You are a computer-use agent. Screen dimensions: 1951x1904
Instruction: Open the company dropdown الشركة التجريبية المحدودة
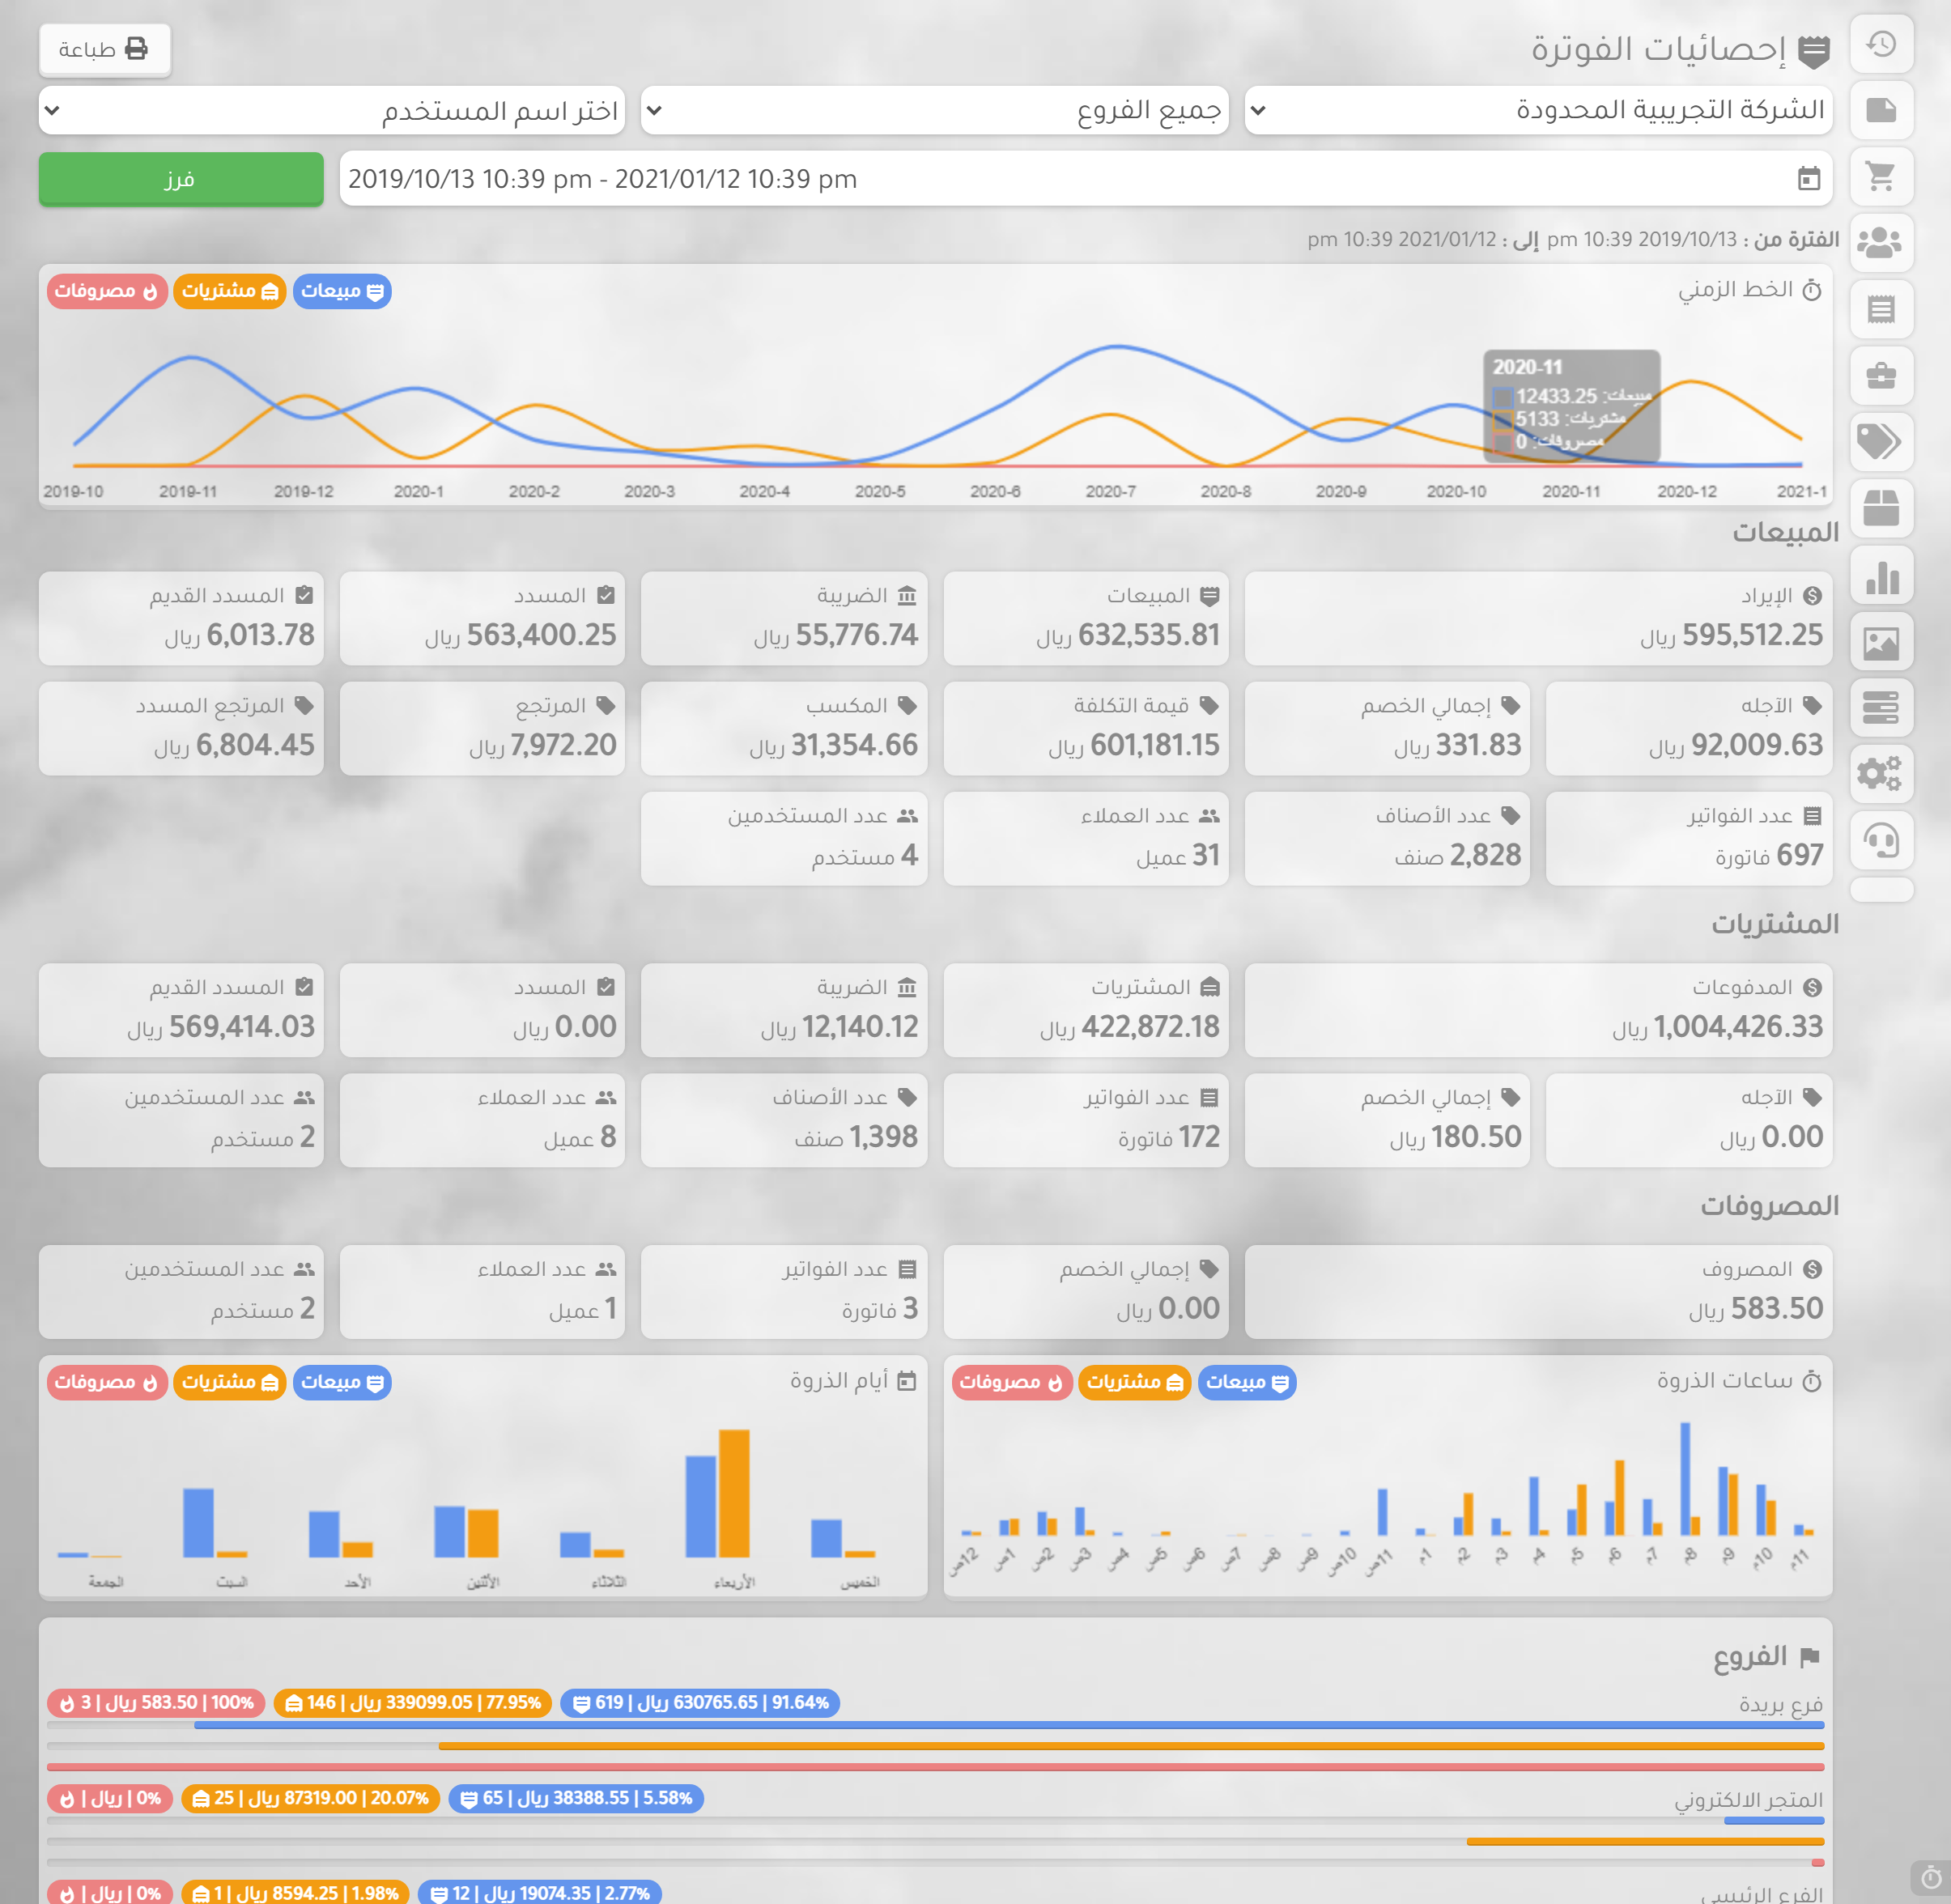tap(1537, 110)
